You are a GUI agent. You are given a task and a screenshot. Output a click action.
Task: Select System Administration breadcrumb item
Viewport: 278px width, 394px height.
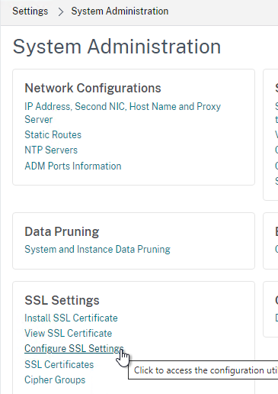pyautogui.click(x=120, y=11)
